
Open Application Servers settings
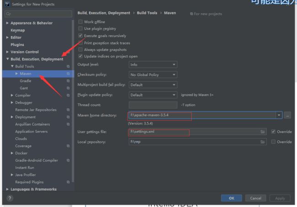(x=31, y=131)
